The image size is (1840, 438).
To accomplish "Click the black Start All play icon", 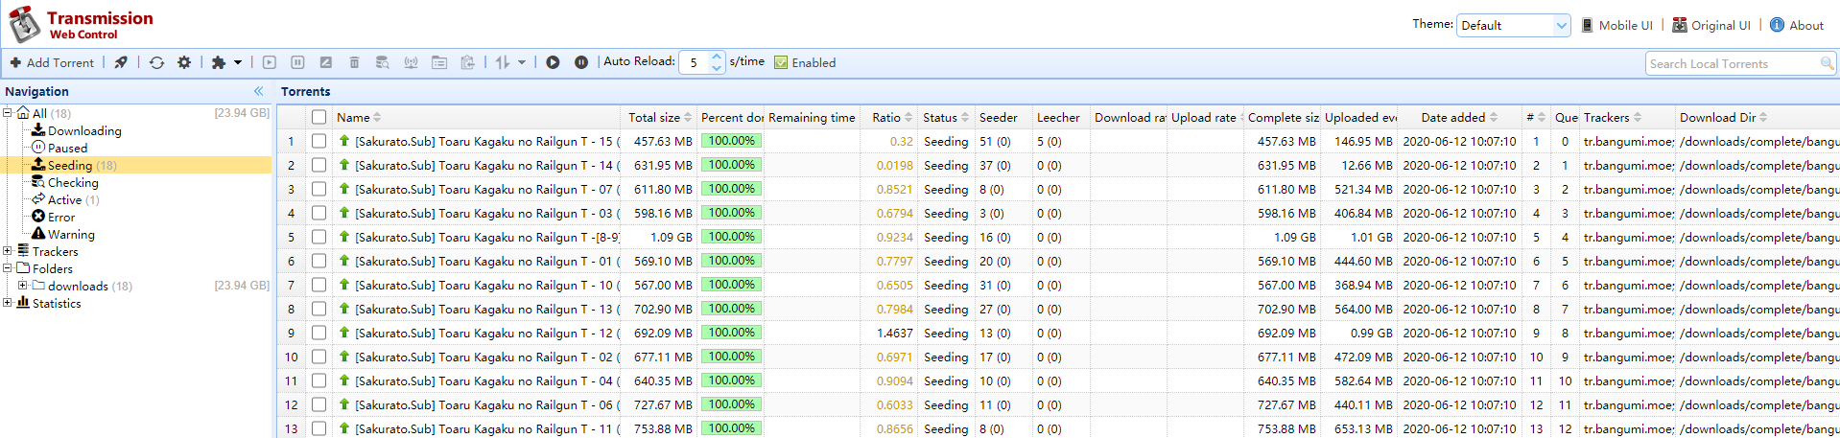I will pos(553,62).
